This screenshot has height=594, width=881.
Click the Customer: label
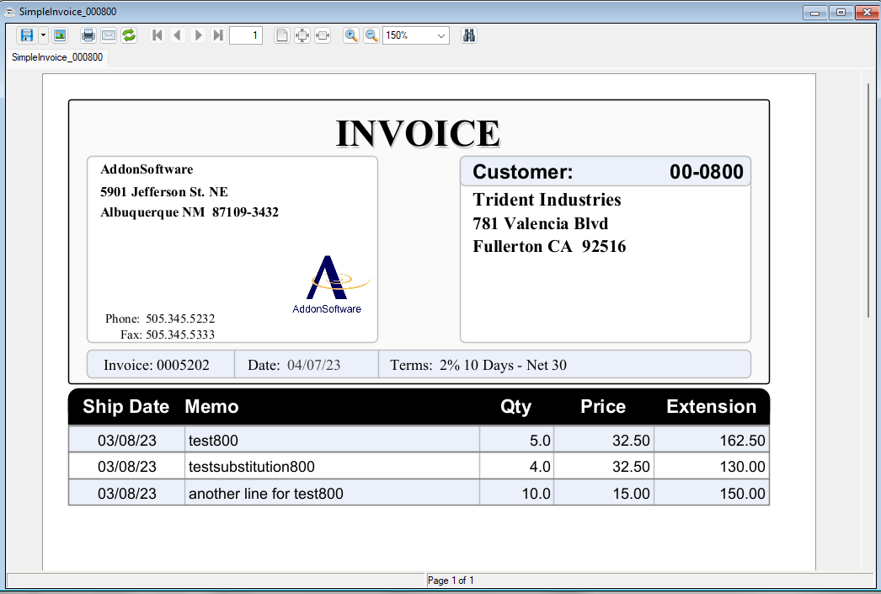click(522, 172)
